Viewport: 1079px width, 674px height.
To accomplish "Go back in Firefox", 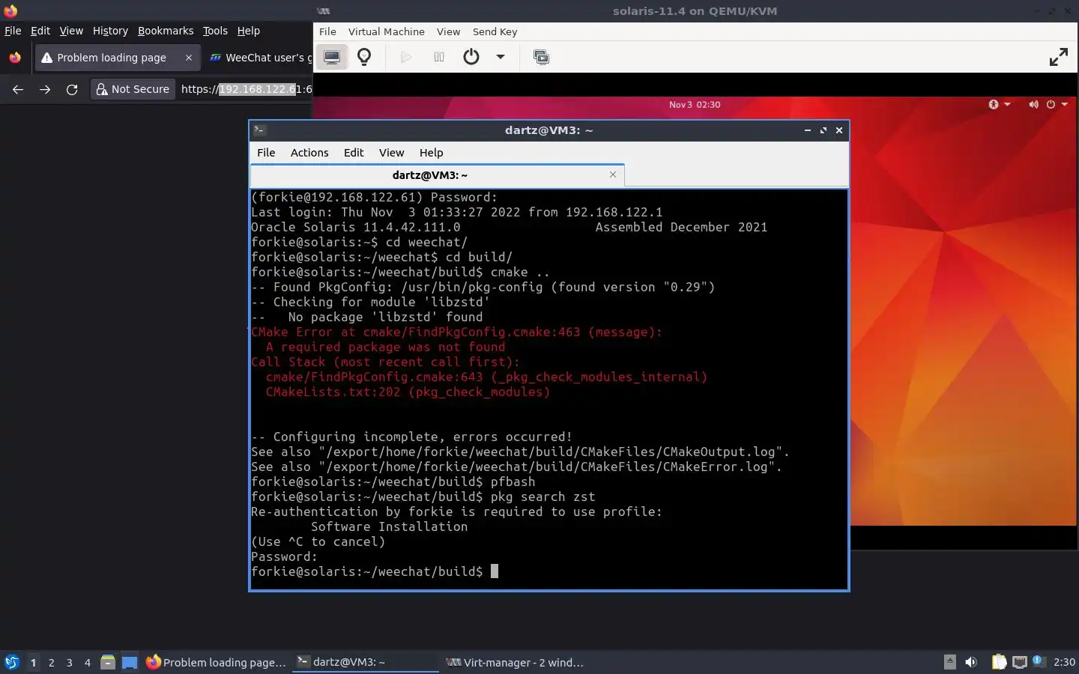I will pos(18,89).
